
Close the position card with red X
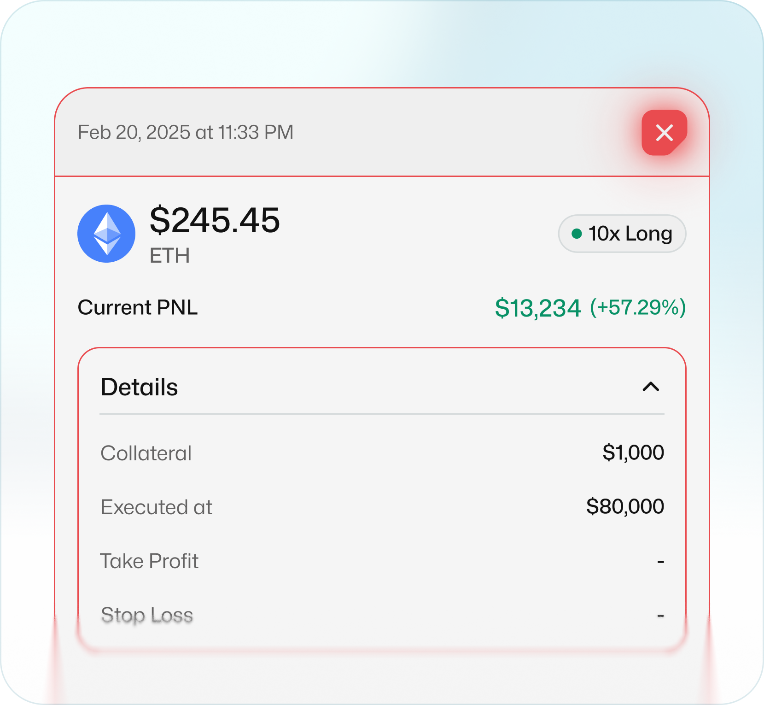[x=664, y=133]
